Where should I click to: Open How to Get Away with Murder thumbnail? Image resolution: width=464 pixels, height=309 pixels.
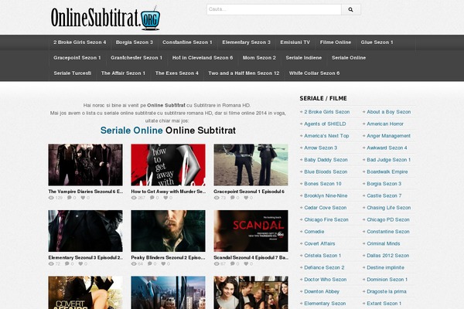coord(168,165)
